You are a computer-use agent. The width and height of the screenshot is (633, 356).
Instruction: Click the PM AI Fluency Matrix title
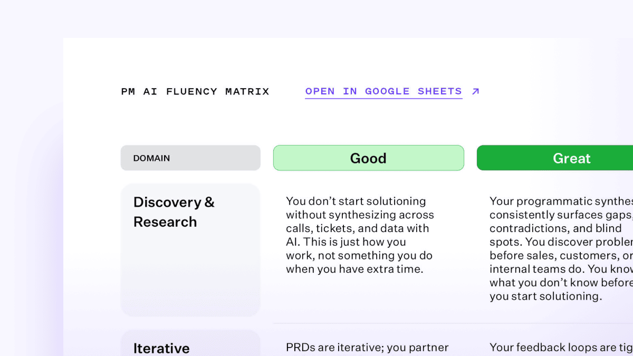point(195,91)
